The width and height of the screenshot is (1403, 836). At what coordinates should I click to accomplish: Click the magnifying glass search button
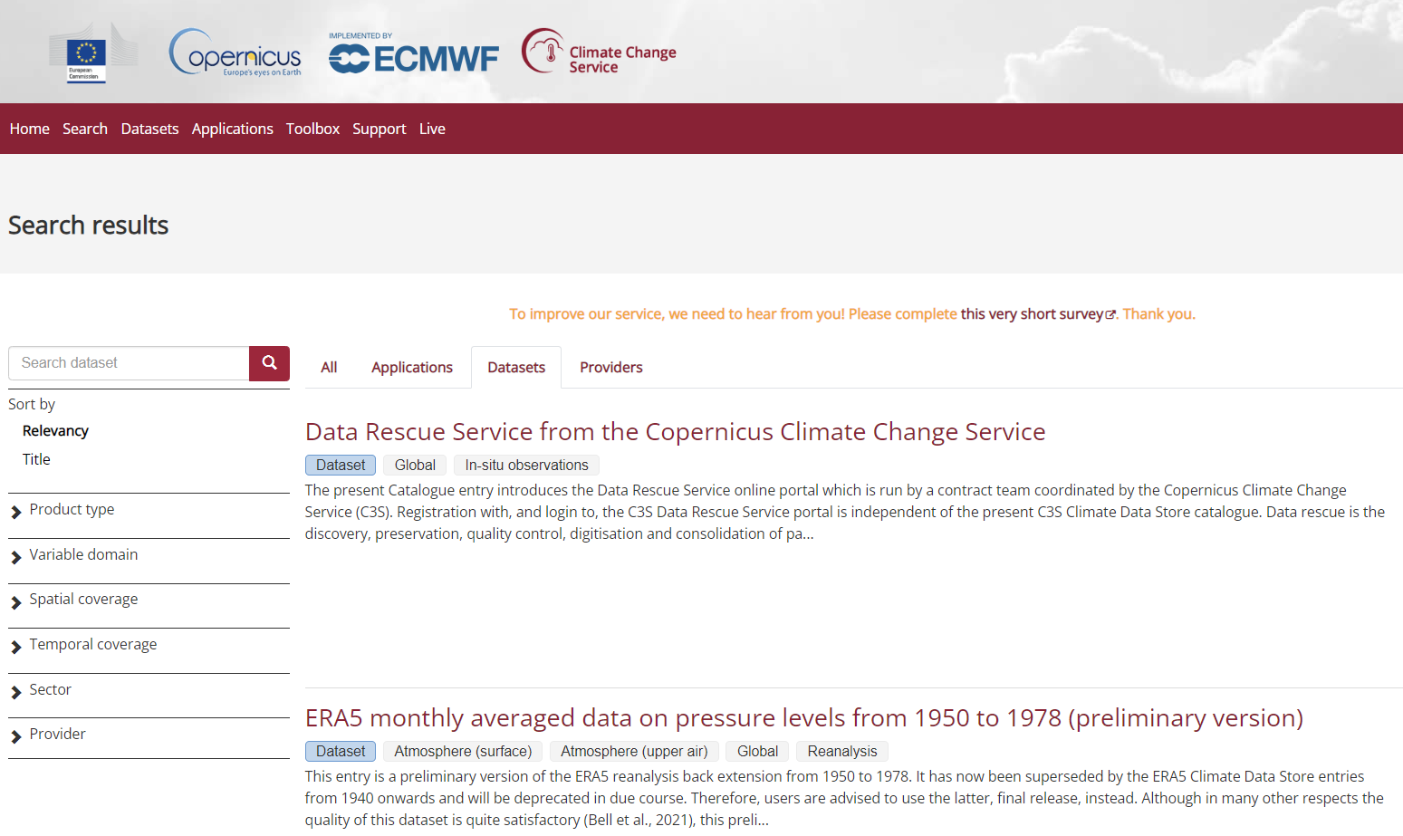(269, 363)
